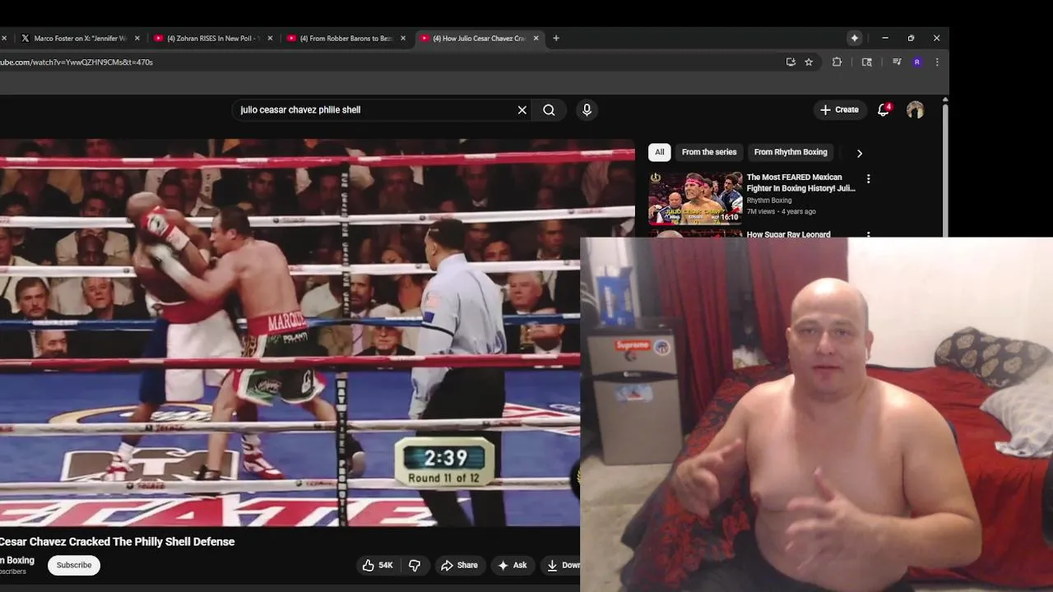Open The Most FEARED Mexican Fighter thumbnail
Image resolution: width=1053 pixels, height=592 pixels.
point(695,198)
